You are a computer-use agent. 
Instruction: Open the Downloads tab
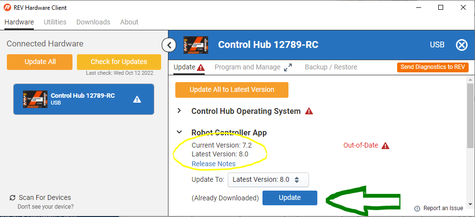point(93,22)
